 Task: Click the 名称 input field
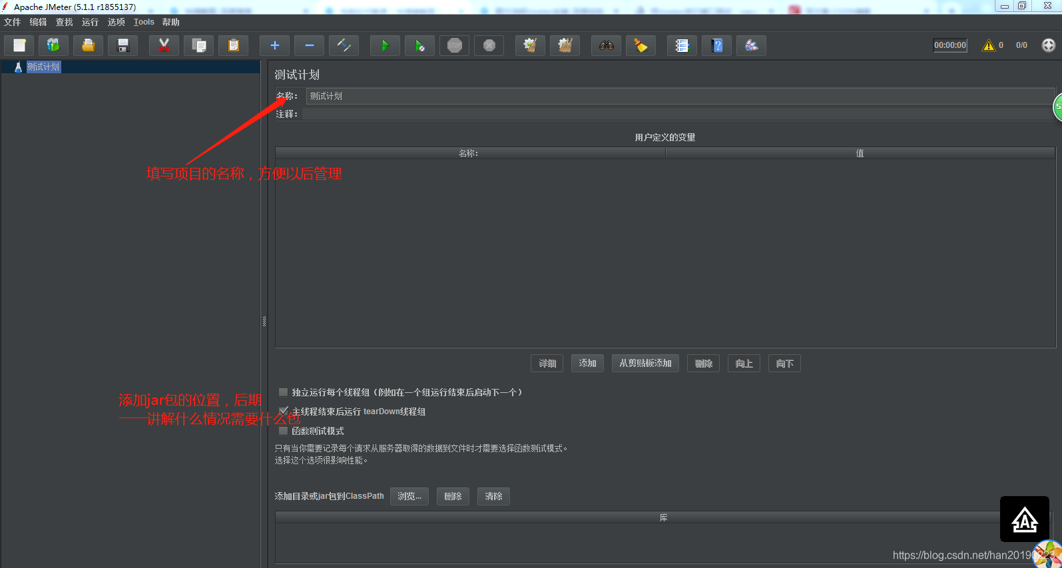(x=680, y=96)
